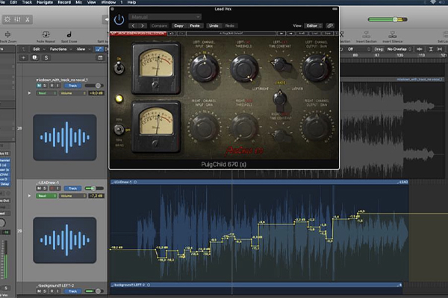Click the Undo button in plugin header
Image resolution: width=448 pixels, height=298 pixels.
coord(214,25)
